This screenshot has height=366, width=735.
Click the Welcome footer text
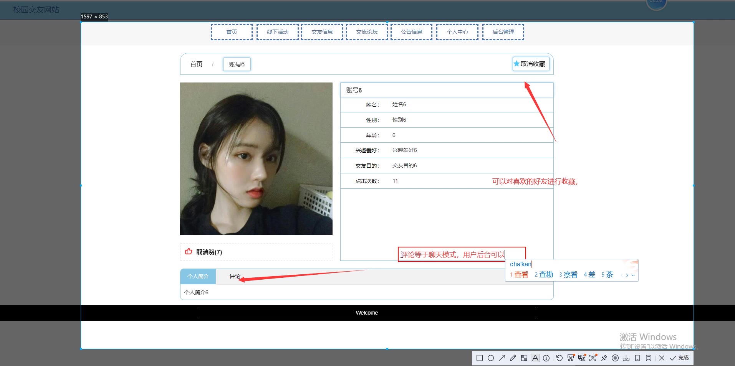[x=367, y=313]
